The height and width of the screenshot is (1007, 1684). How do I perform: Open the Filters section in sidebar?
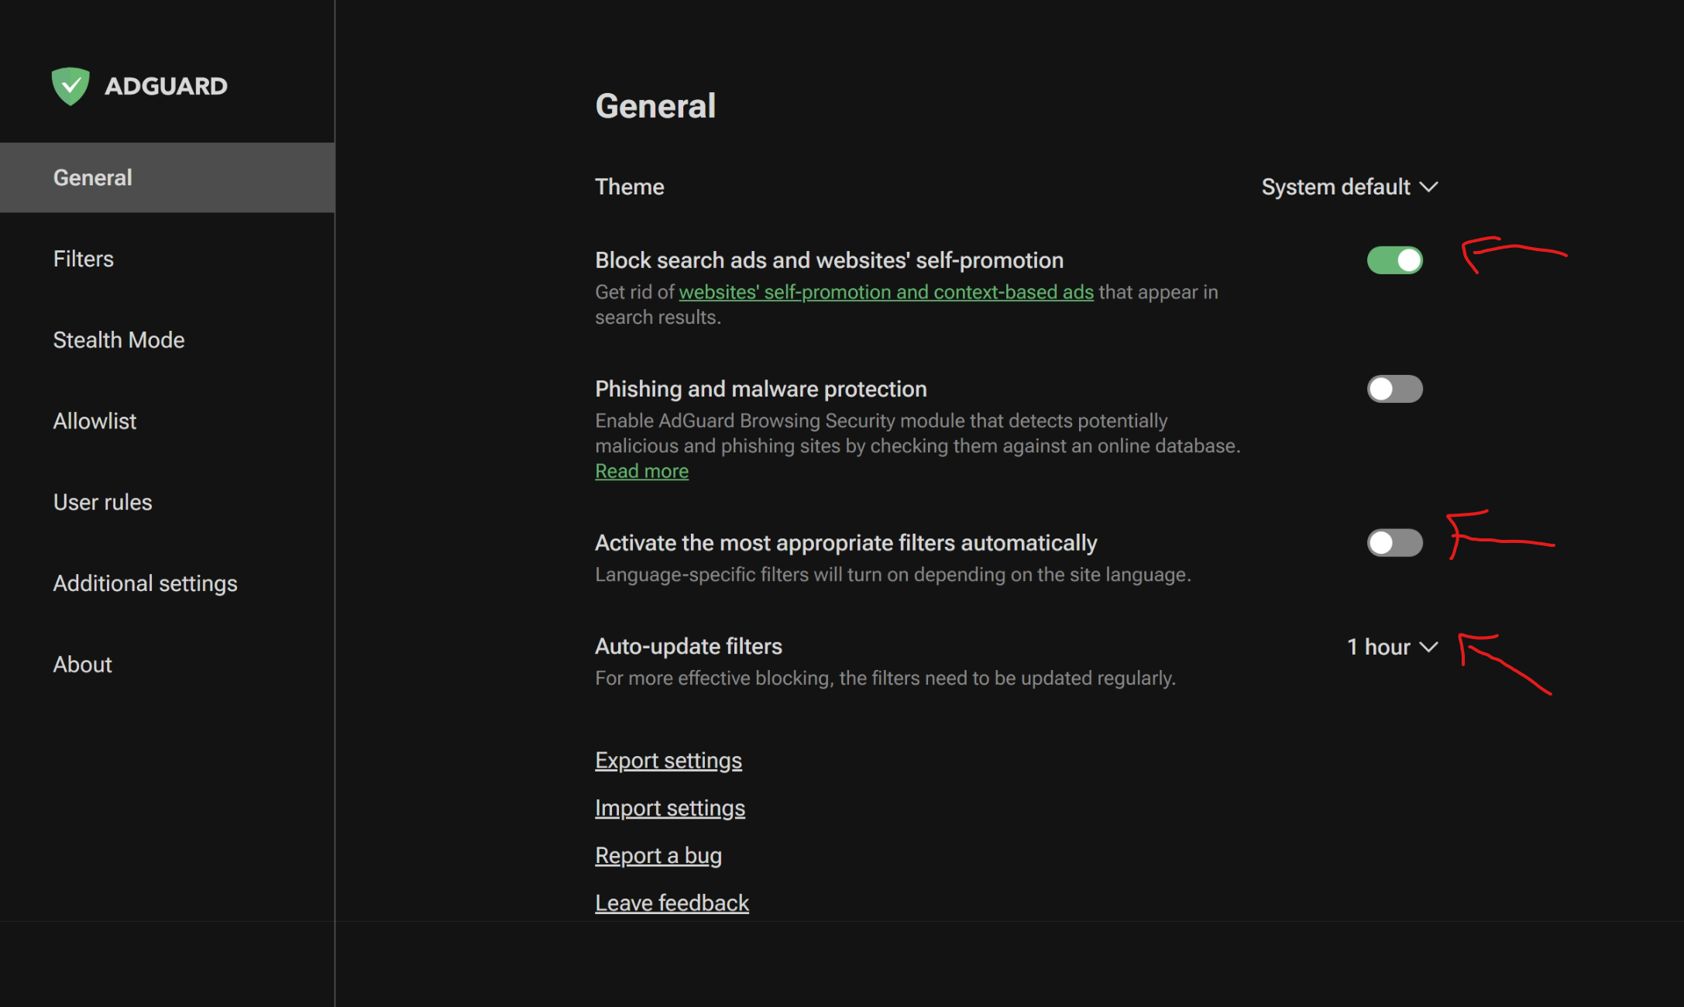click(84, 259)
